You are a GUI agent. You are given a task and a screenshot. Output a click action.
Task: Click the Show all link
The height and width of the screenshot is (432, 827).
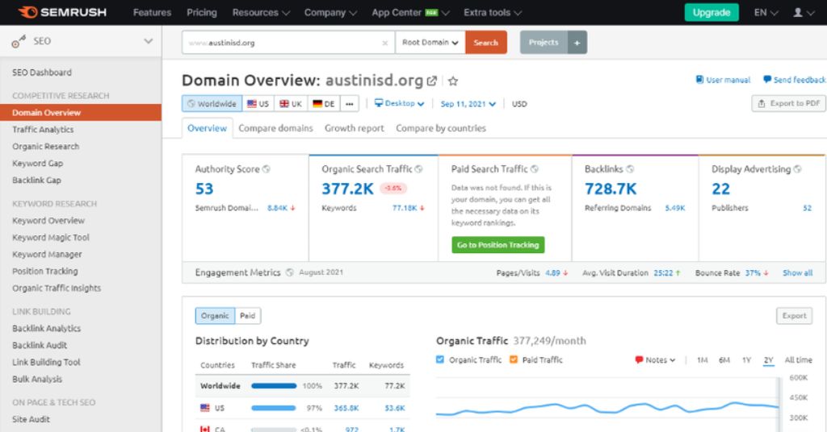tap(797, 273)
